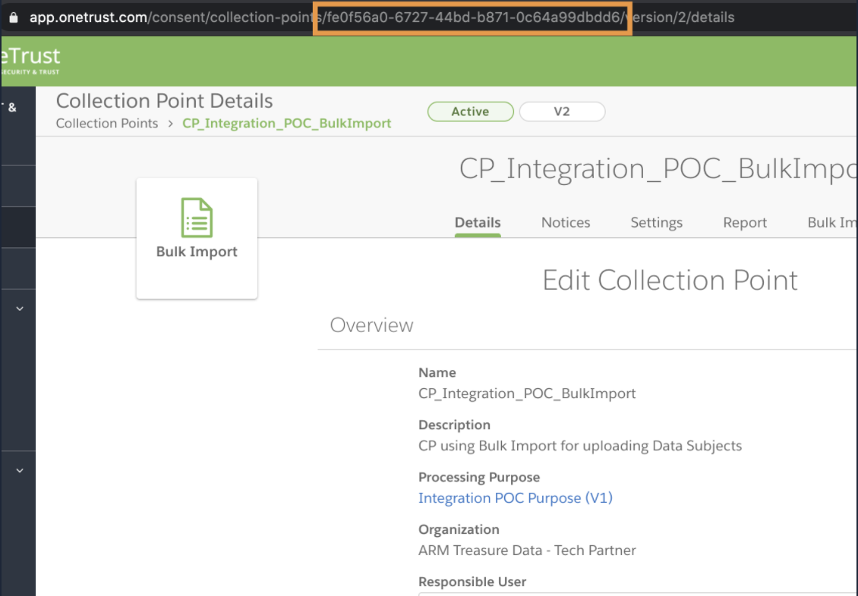Click the padlock icon in the address bar
Screen dimensions: 858x596
[x=13, y=17]
